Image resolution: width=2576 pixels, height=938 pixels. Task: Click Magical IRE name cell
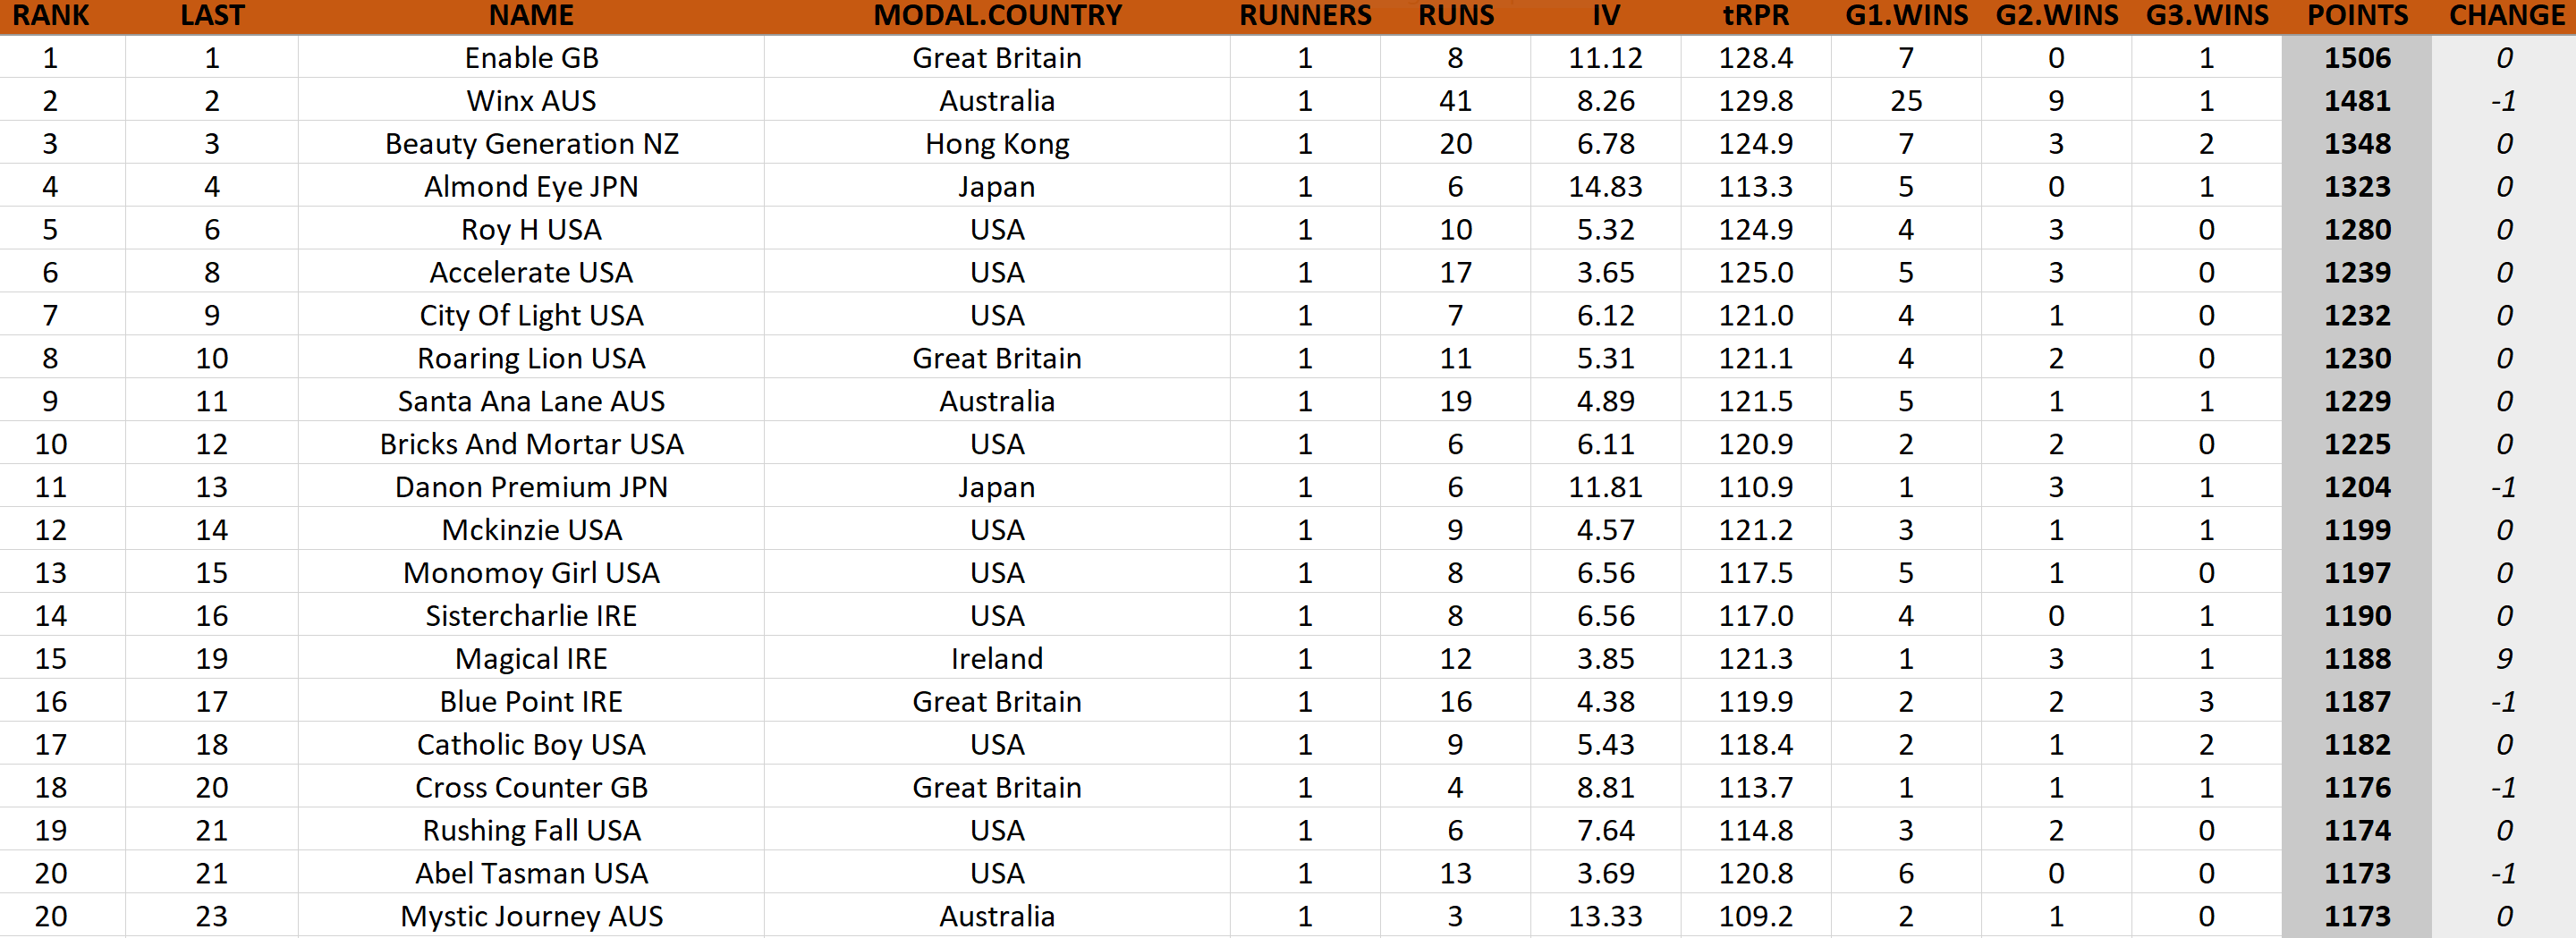click(531, 659)
